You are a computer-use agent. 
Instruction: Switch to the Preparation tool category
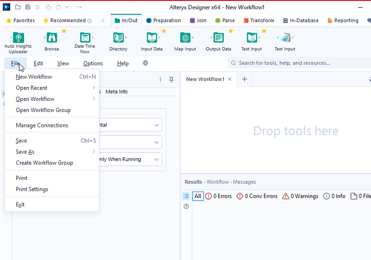[x=163, y=21]
